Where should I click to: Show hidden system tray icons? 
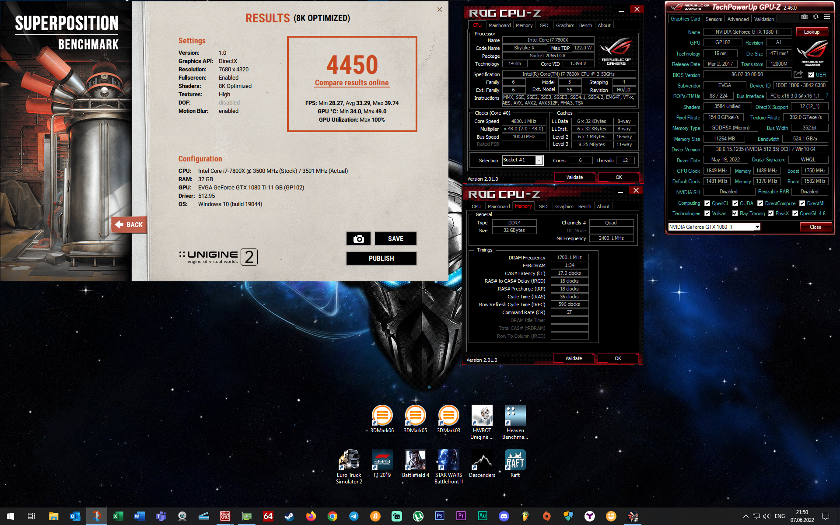(x=745, y=516)
